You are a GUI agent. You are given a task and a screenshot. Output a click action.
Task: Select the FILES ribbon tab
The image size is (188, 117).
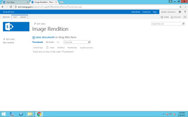click(x=15, y=17)
